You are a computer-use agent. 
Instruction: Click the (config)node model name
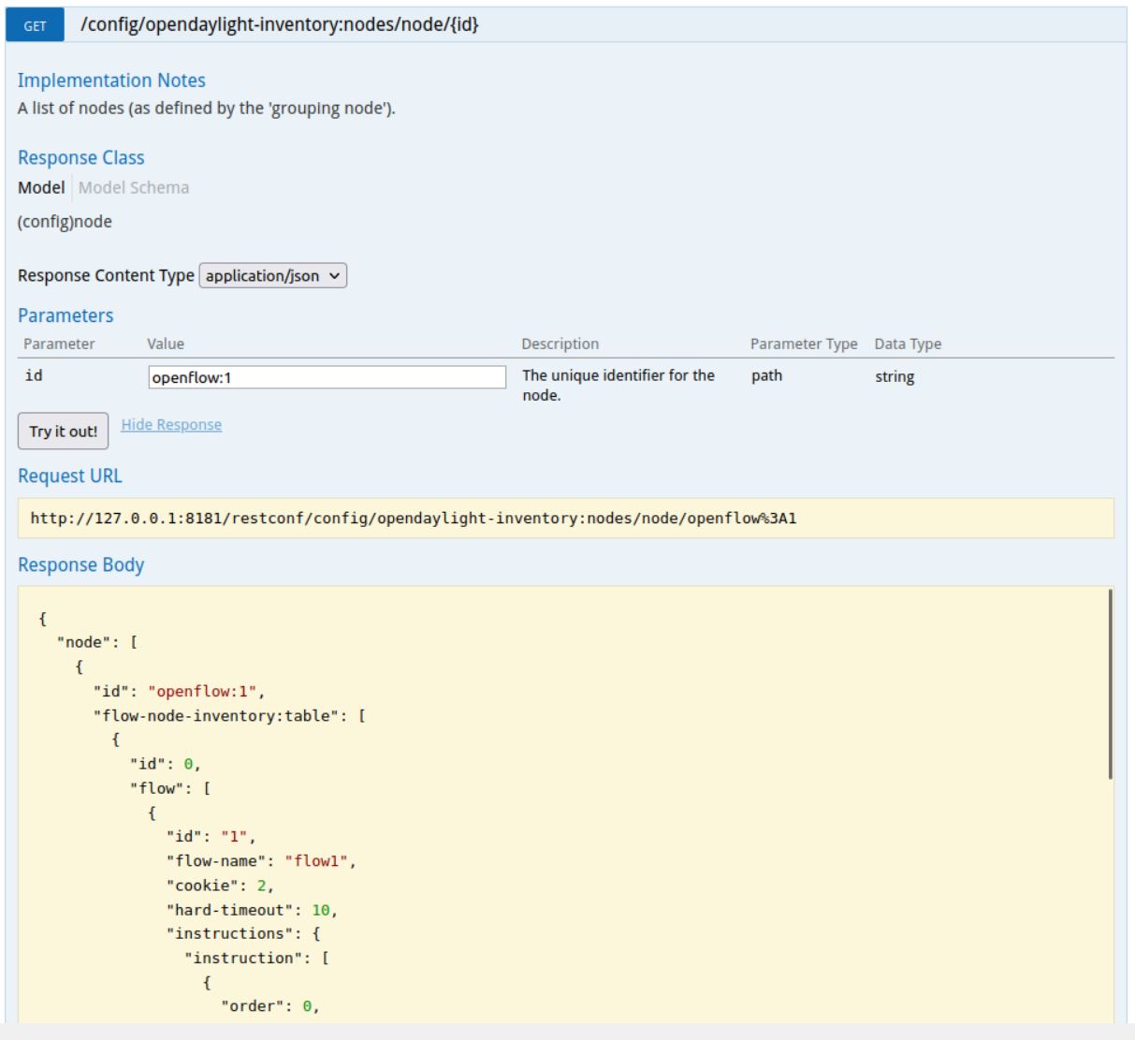pos(65,222)
